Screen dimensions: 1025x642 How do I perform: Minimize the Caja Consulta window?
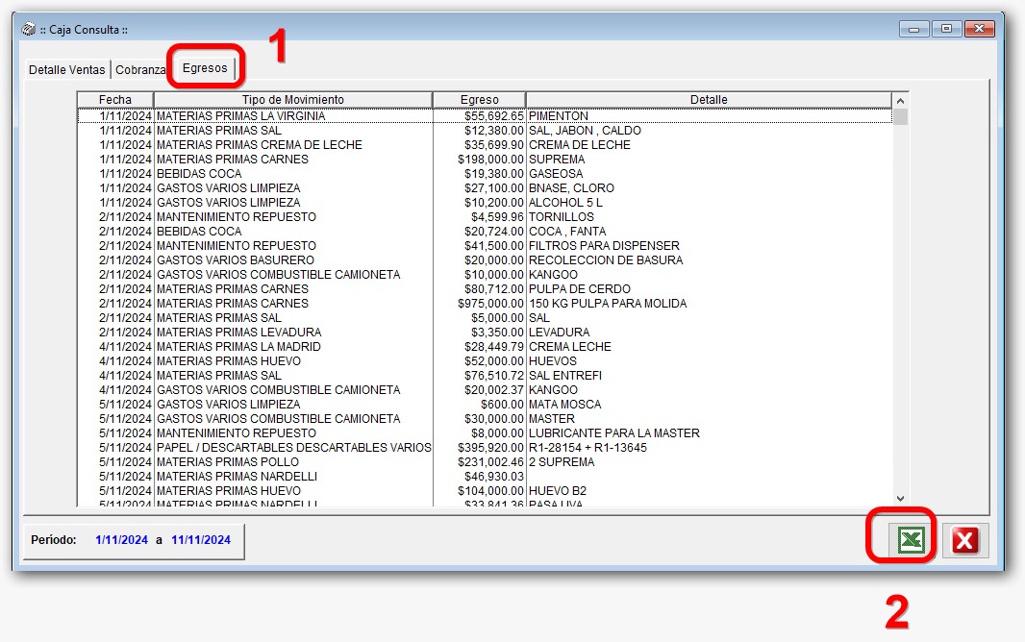[912, 29]
